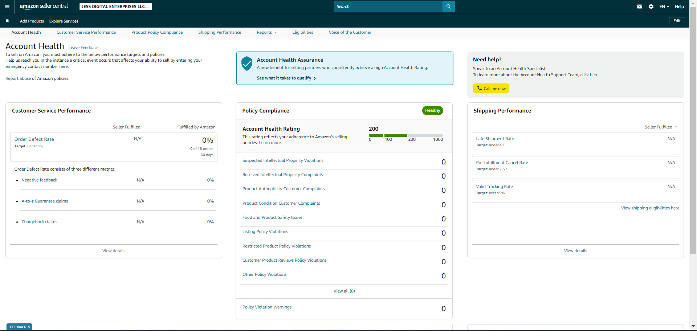Viewport: 697px width, 331px height.
Task: Open the Order Defect Rate link
Action: pyautogui.click(x=34, y=139)
